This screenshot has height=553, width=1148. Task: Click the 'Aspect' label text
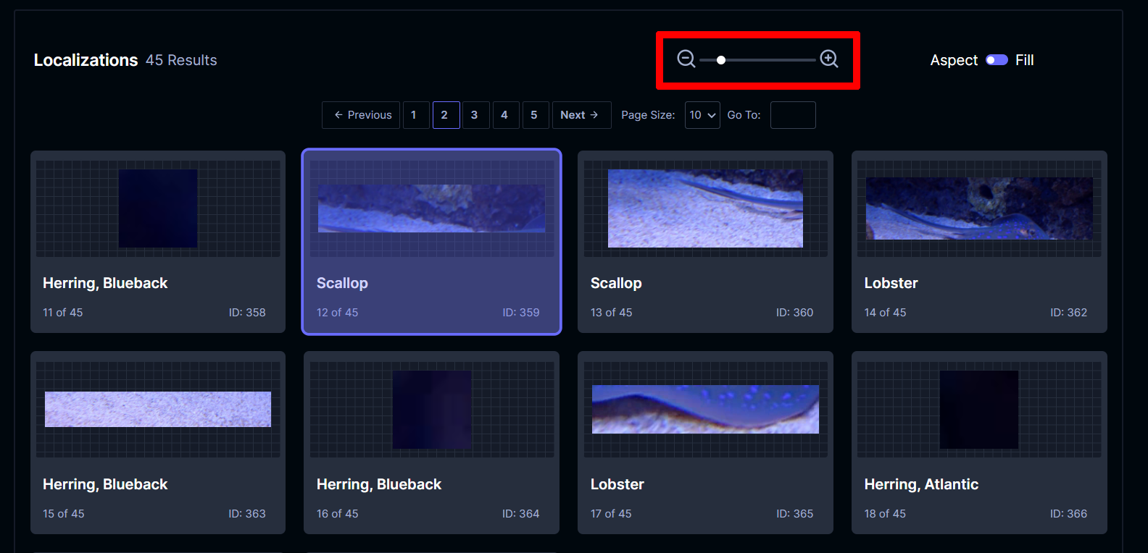pos(954,60)
